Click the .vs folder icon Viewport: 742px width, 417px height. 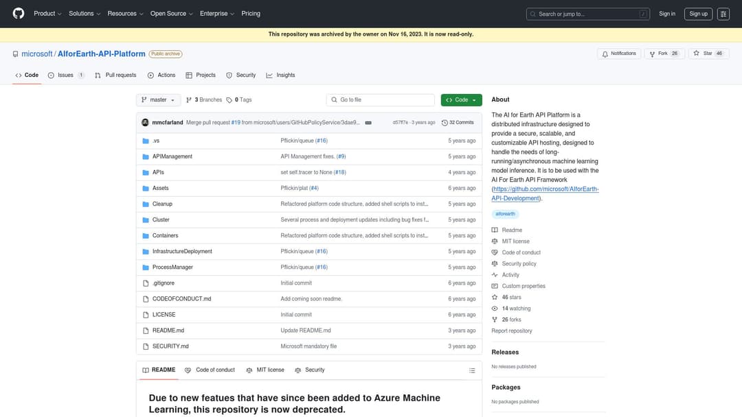[x=146, y=141]
